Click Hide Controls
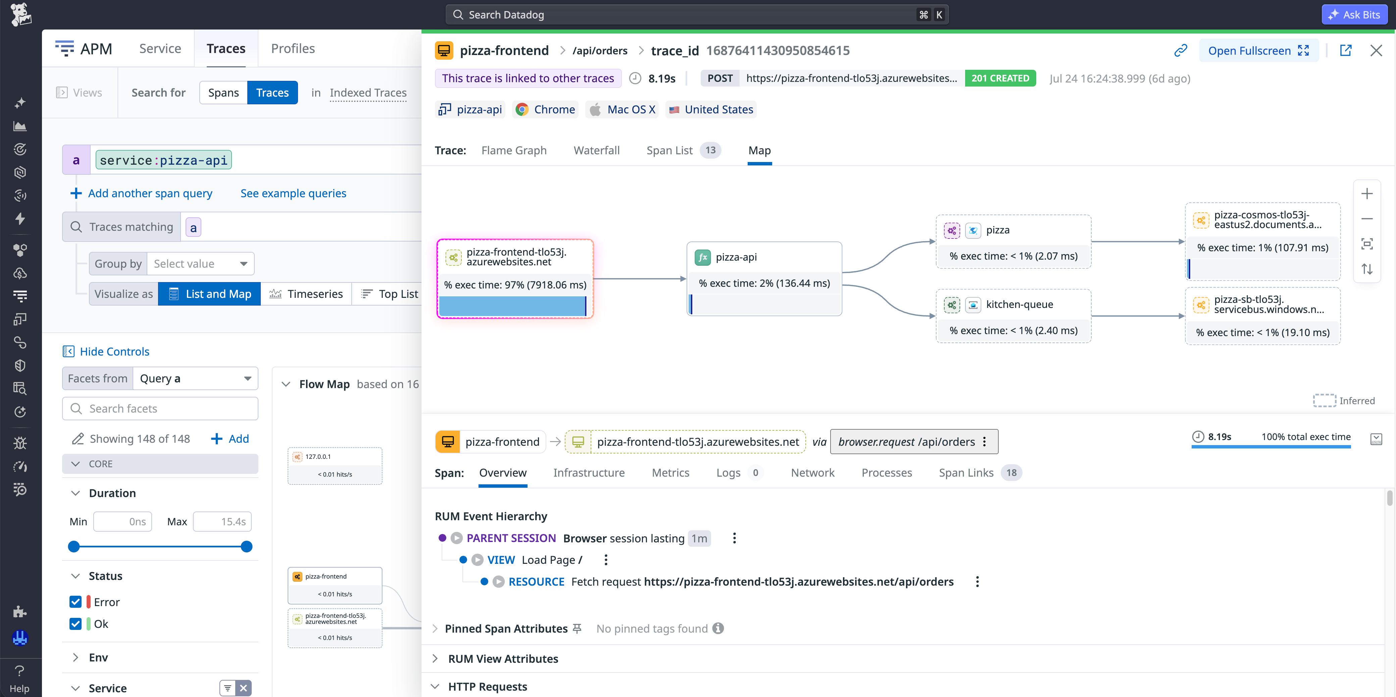Screen dimensions: 1396x697 pyautogui.click(x=106, y=352)
